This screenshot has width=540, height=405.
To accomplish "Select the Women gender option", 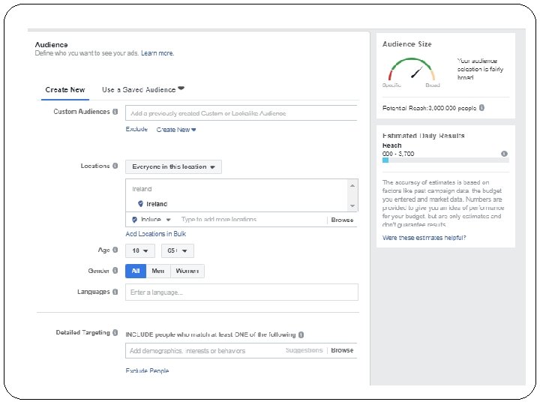I will [x=187, y=271].
